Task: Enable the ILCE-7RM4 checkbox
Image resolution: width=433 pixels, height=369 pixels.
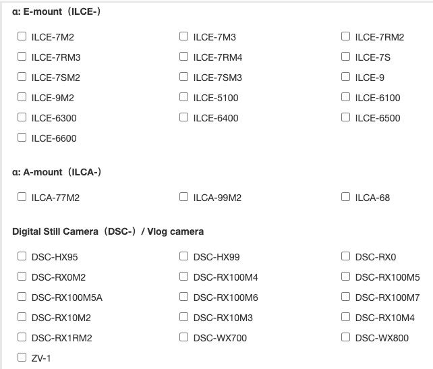Action: [184, 57]
